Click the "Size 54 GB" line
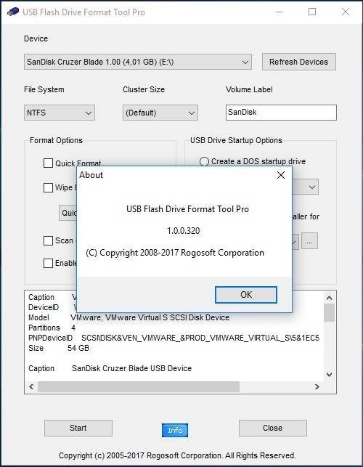Screen dimensions: 363x467 click(59, 348)
